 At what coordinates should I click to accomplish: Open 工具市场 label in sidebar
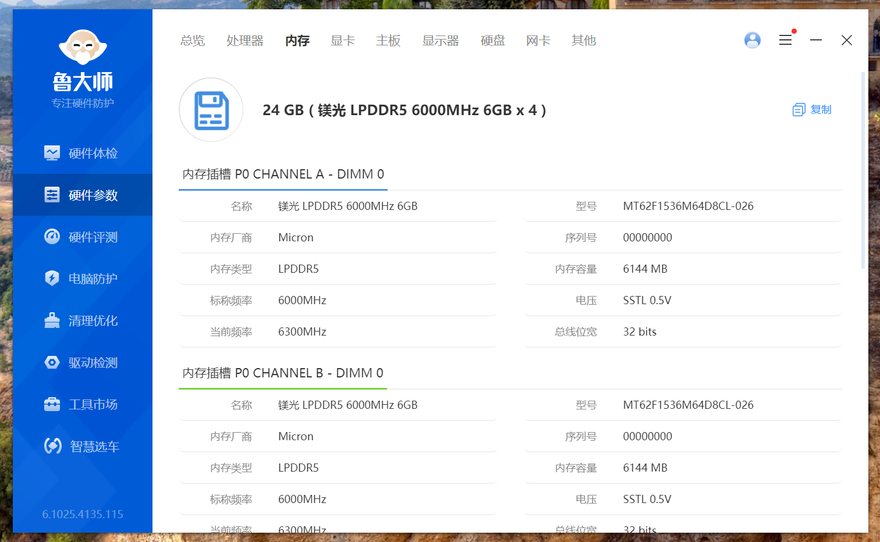point(93,405)
